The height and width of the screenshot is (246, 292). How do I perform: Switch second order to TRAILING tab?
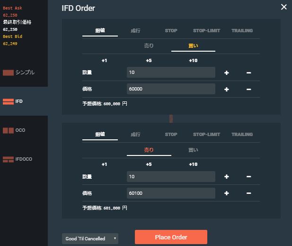pos(242,135)
